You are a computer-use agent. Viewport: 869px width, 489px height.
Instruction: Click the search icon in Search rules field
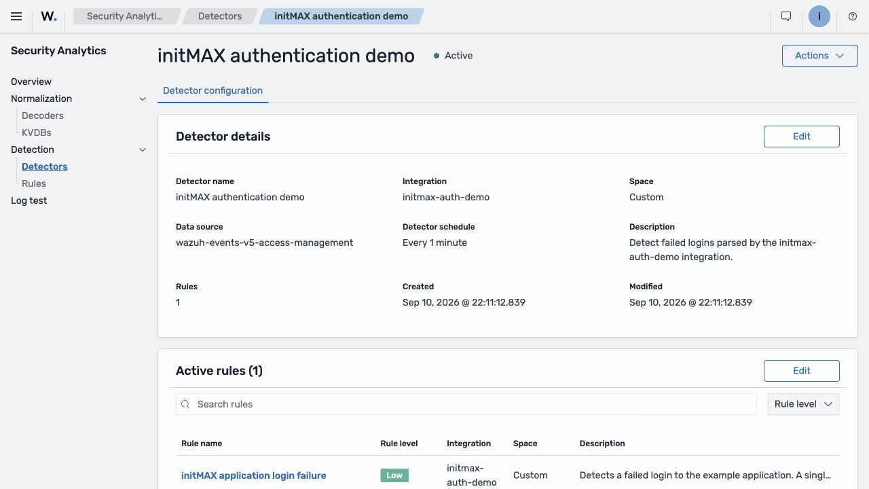[x=185, y=404]
